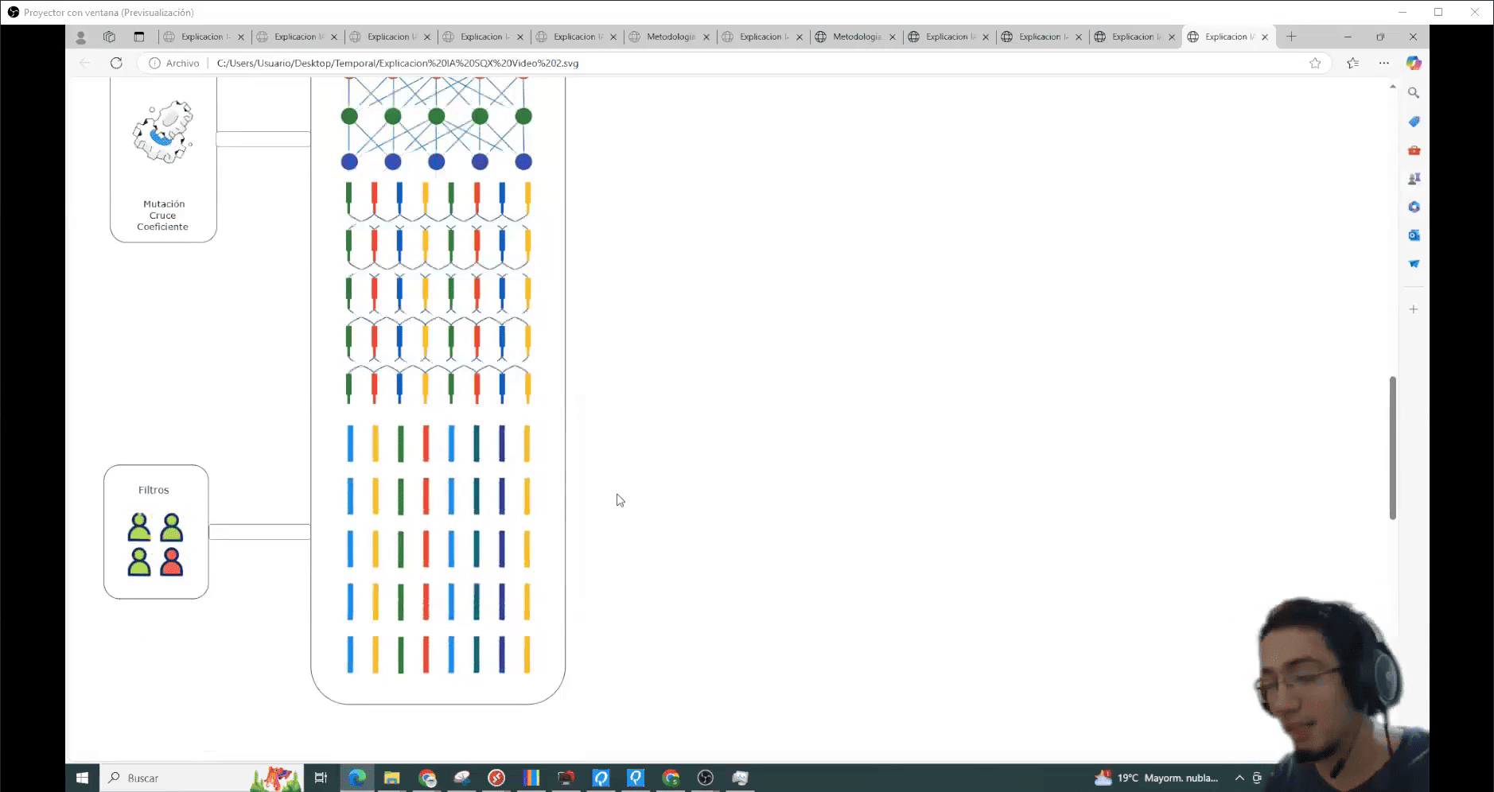
Task: Click the red person figure in Filtros
Action: (172, 561)
